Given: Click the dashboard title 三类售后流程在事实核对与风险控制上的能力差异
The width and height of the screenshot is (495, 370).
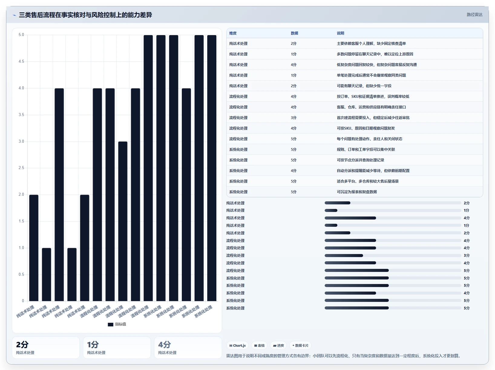Looking at the screenshot, I should tap(85, 15).
